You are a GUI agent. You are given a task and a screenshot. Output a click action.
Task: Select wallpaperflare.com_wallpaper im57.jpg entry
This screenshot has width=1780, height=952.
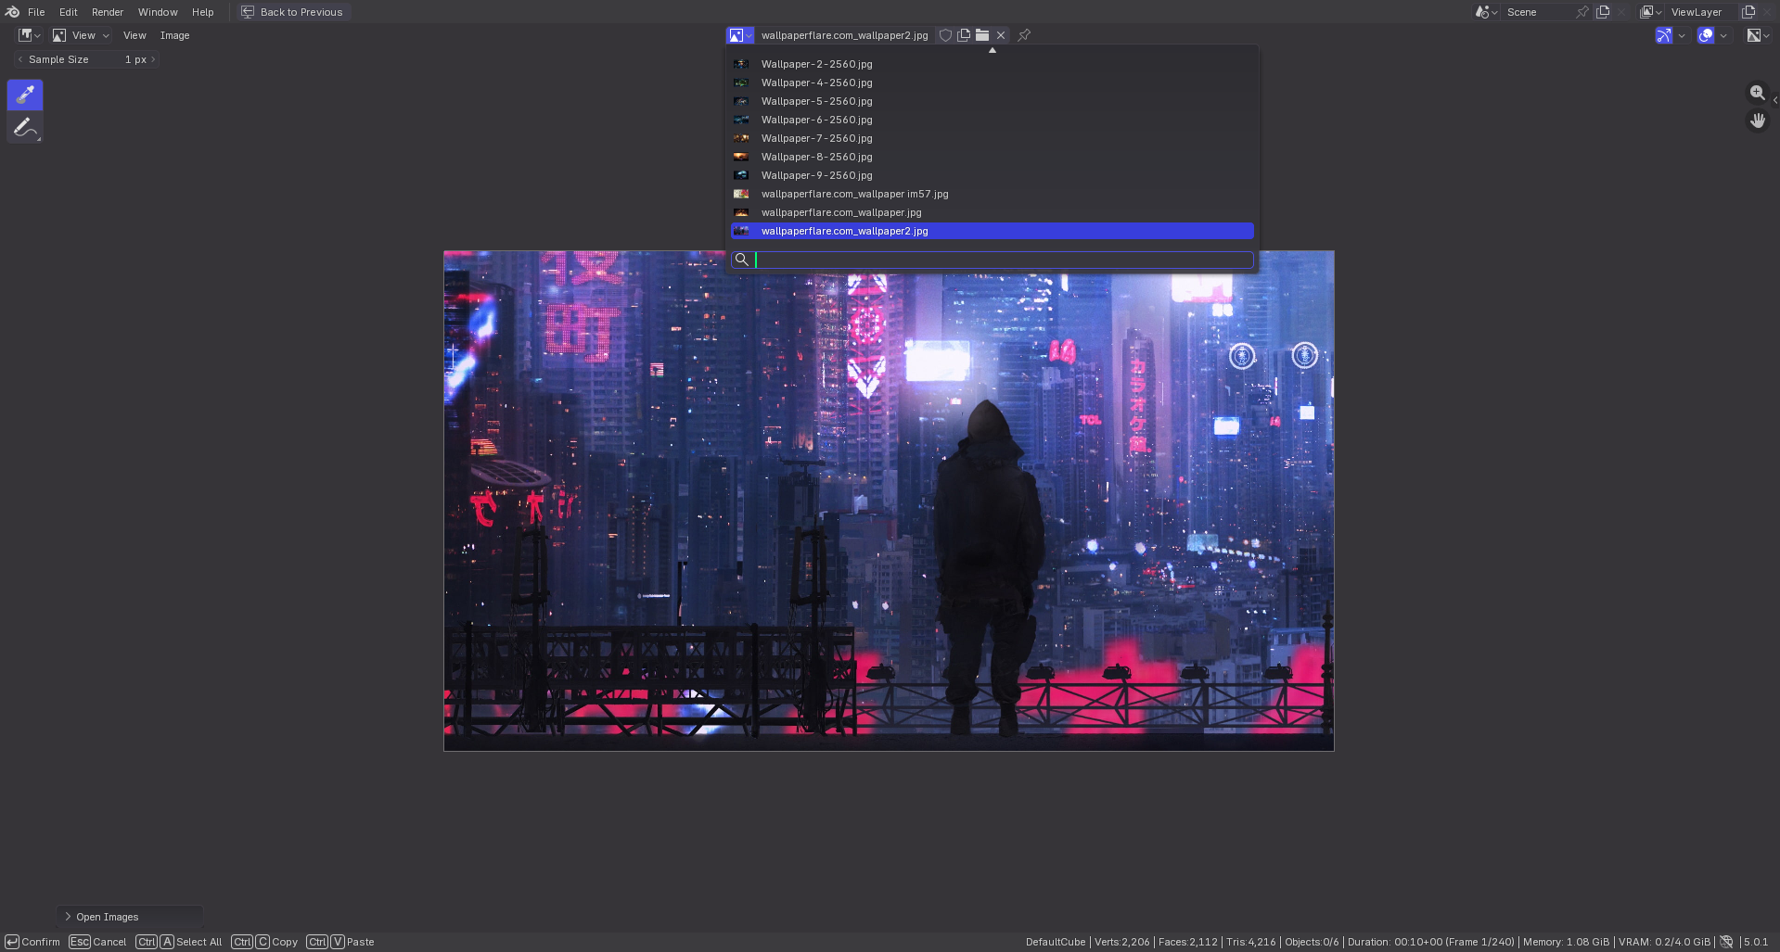click(x=992, y=194)
